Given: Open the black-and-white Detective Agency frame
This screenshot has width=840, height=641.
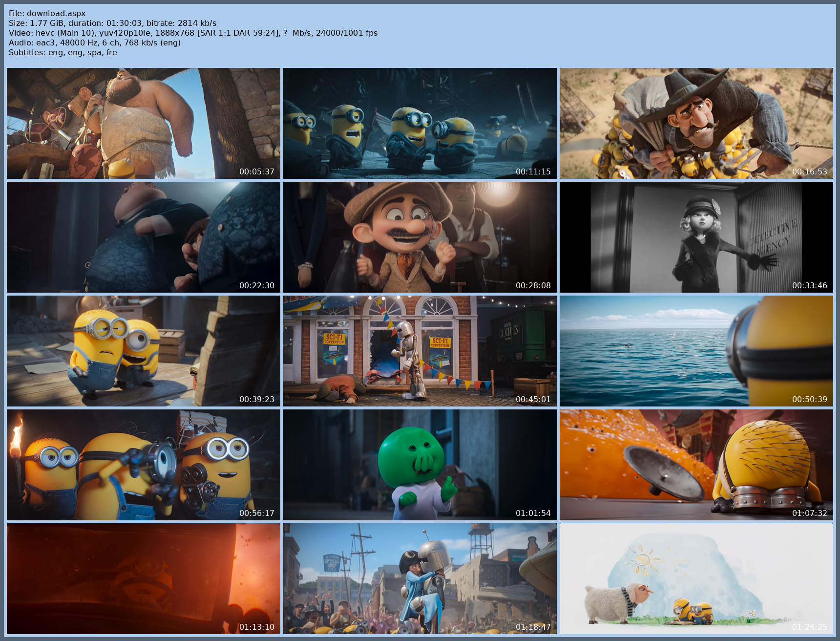Looking at the screenshot, I should [x=696, y=237].
